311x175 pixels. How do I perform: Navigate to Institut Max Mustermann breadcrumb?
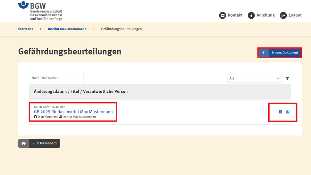(67, 29)
